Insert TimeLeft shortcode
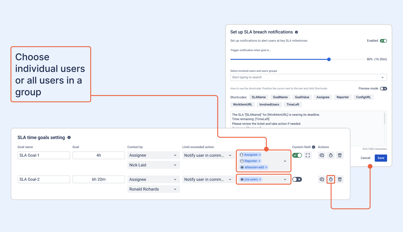 pos(293,104)
